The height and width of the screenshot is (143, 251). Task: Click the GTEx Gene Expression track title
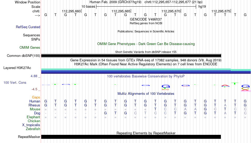click(146, 60)
